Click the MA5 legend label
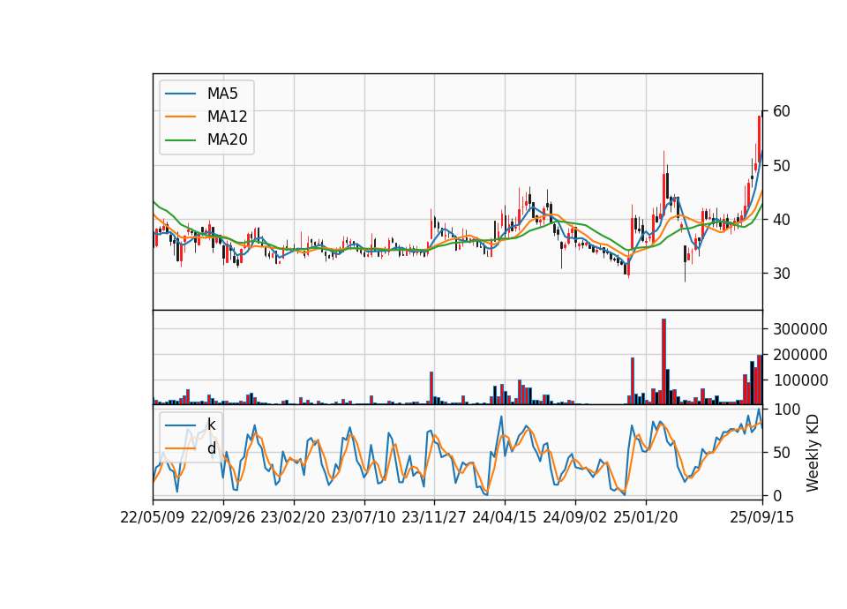Screen dimensions: 847x609 [222, 94]
